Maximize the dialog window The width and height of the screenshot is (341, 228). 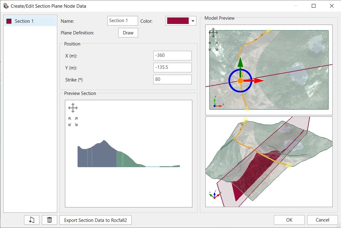tap(314, 6)
